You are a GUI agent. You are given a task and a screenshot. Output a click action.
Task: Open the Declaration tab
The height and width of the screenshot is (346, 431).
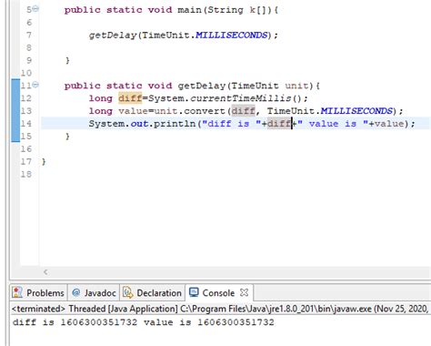point(152,293)
